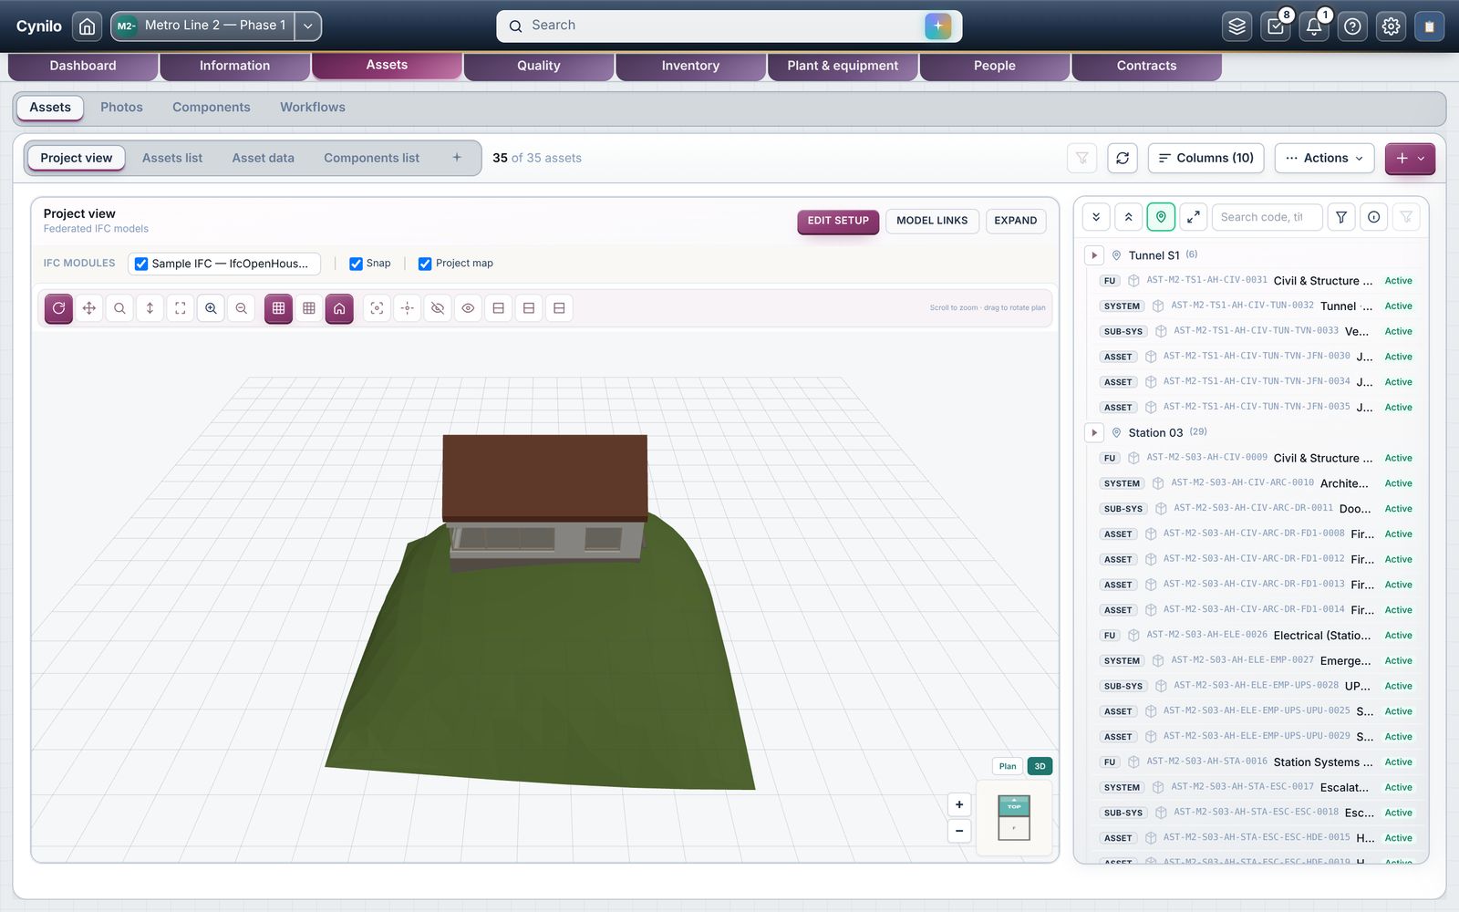Open the Quality module tab
The width and height of the screenshot is (1459, 912).
coord(539,66)
